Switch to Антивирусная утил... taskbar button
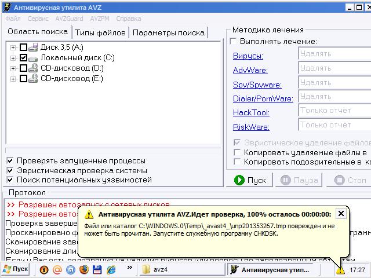371x278 pixels. 270,269
